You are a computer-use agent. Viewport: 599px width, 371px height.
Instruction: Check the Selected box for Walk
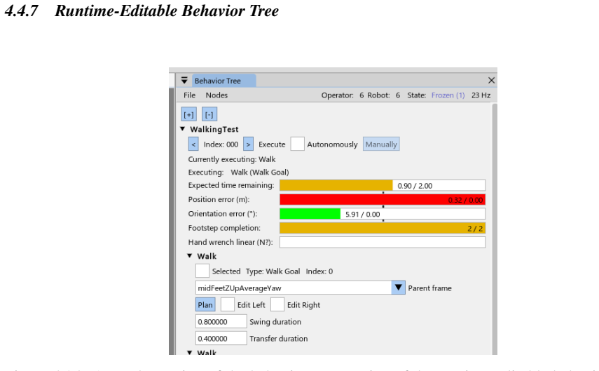coord(202,271)
